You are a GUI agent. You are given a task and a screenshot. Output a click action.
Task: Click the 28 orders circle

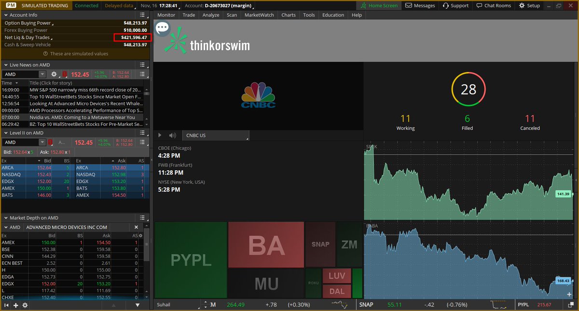pos(469,89)
